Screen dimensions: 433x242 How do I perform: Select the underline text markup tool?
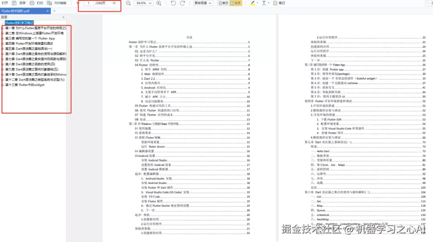[x=263, y=3]
